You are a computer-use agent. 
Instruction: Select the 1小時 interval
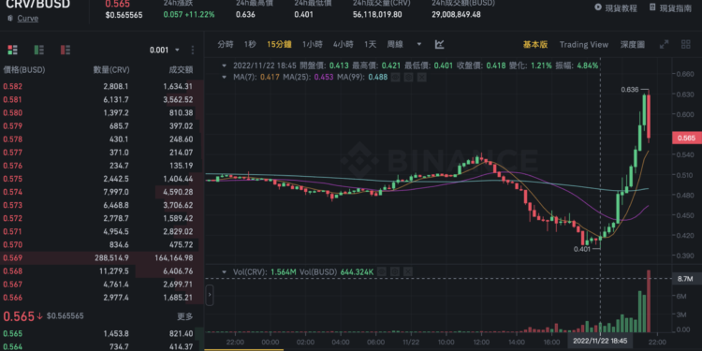click(x=312, y=44)
